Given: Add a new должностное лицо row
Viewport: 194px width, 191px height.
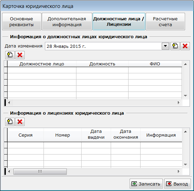Looking at the screenshot, I should pyautogui.click(x=10, y=55).
